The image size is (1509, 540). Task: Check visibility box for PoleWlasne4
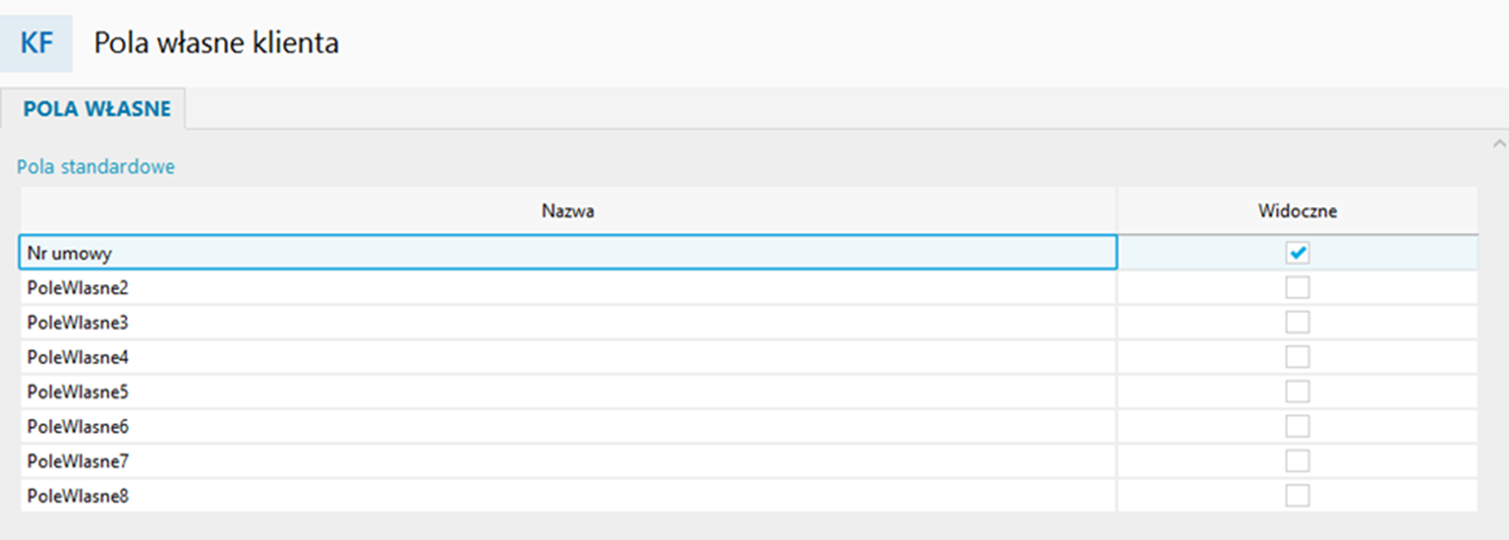(x=1298, y=357)
